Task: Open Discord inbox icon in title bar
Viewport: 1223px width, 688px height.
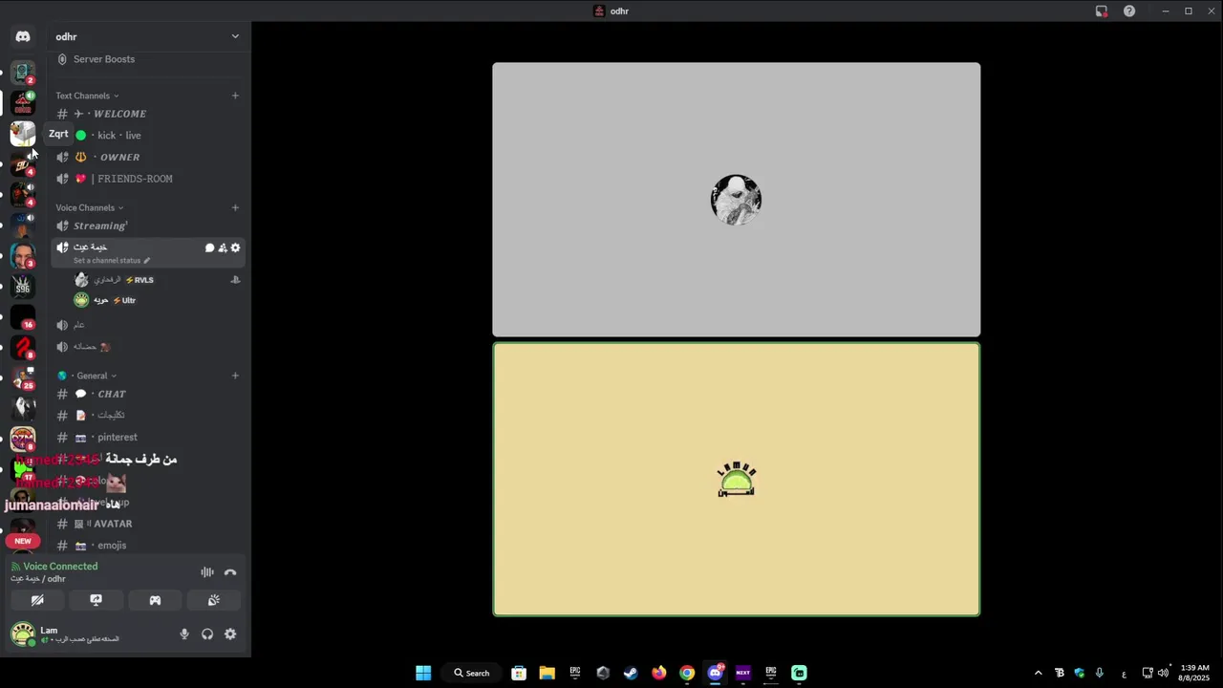Action: (1102, 11)
